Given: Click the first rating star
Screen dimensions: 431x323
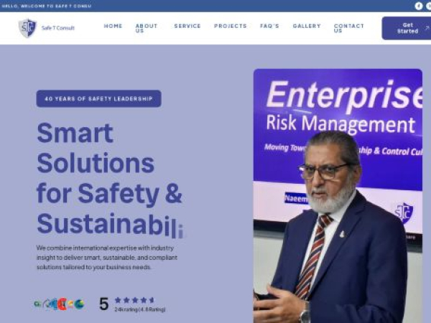Looking at the screenshot, I should point(118,300).
